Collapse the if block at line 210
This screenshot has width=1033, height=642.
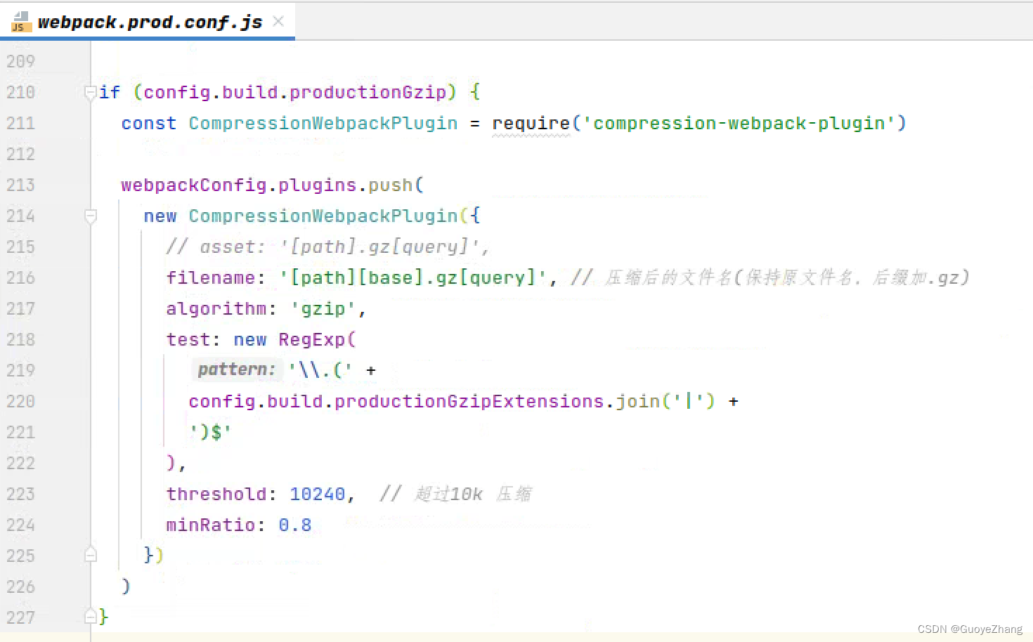tap(90, 92)
